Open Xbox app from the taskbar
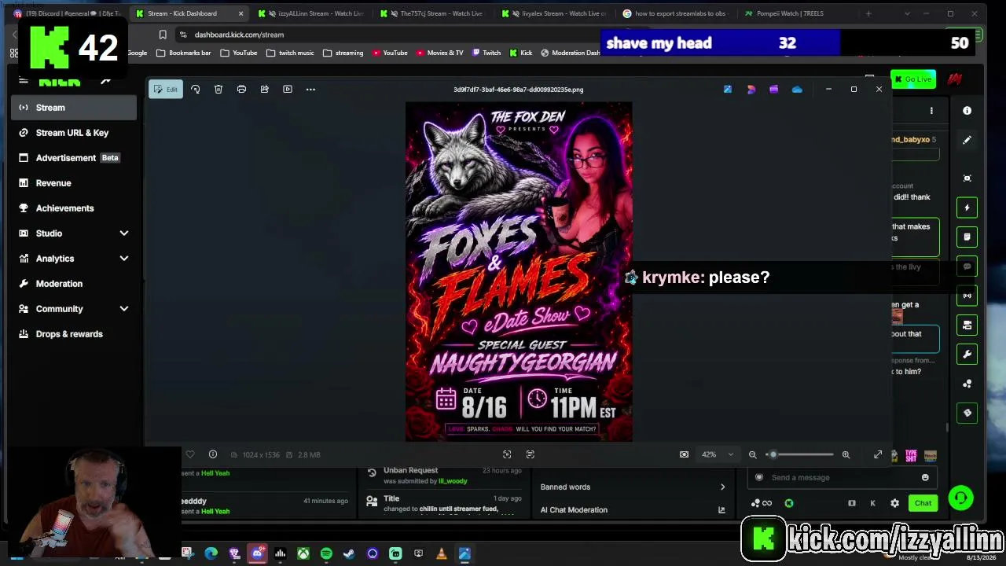The image size is (1006, 566). [303, 553]
